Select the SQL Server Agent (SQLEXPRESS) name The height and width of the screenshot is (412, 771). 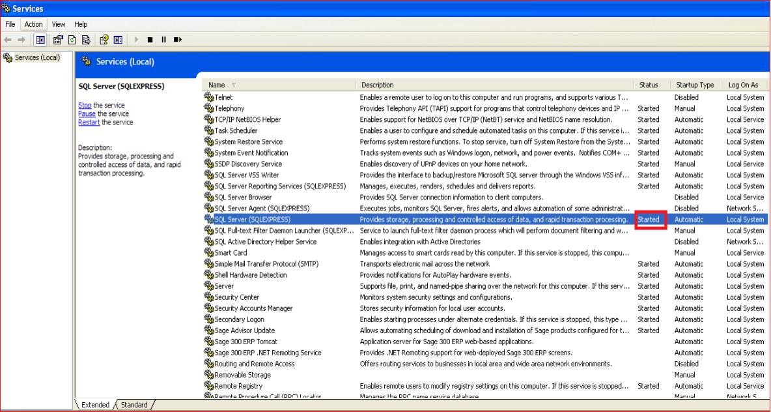coord(262,208)
